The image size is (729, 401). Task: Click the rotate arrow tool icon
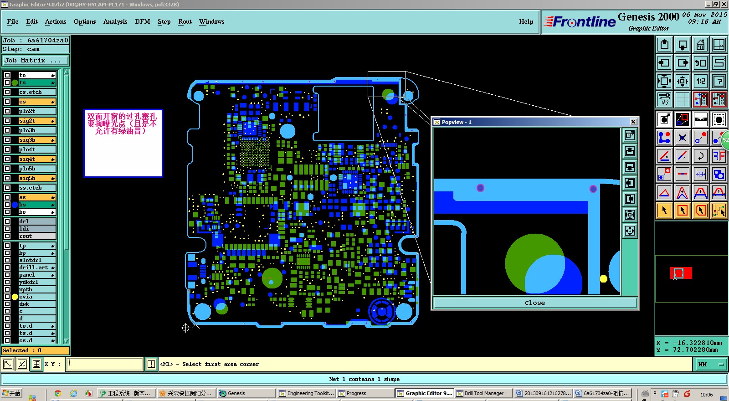coord(701,156)
